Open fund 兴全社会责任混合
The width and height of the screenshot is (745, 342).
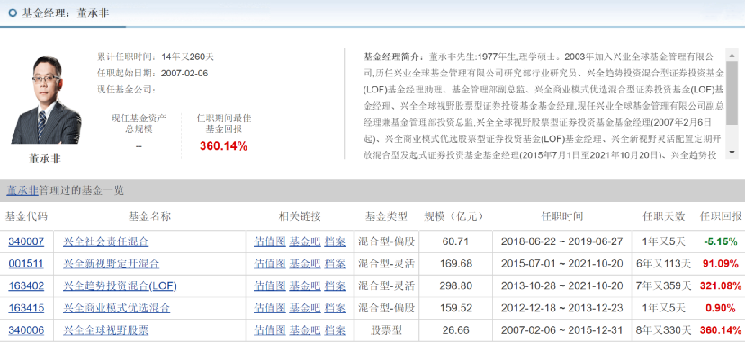106,241
